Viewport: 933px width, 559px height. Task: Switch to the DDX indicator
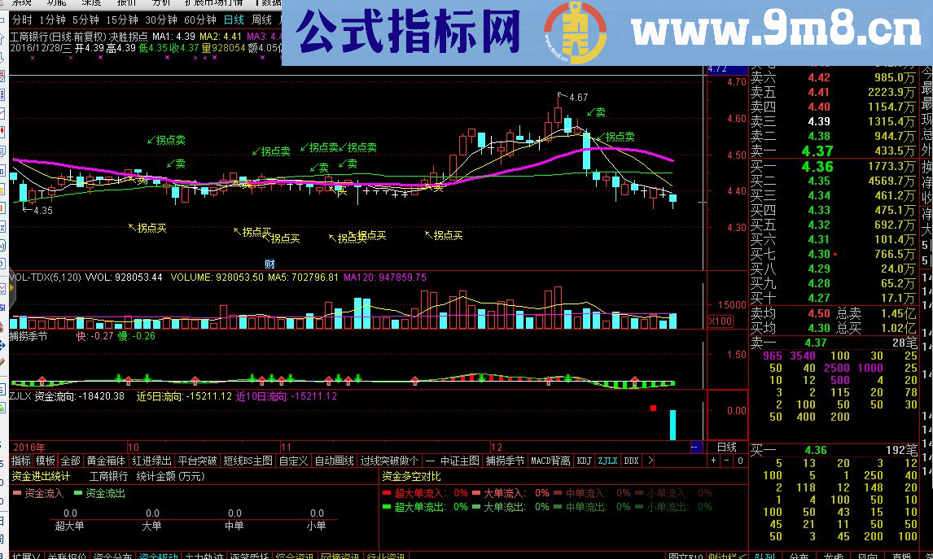[629, 460]
